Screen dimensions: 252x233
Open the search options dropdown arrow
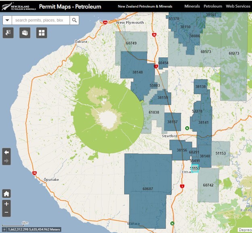(x=7, y=20)
